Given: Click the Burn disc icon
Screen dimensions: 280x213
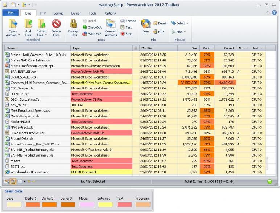Looking at the screenshot, I should tap(145, 24).
